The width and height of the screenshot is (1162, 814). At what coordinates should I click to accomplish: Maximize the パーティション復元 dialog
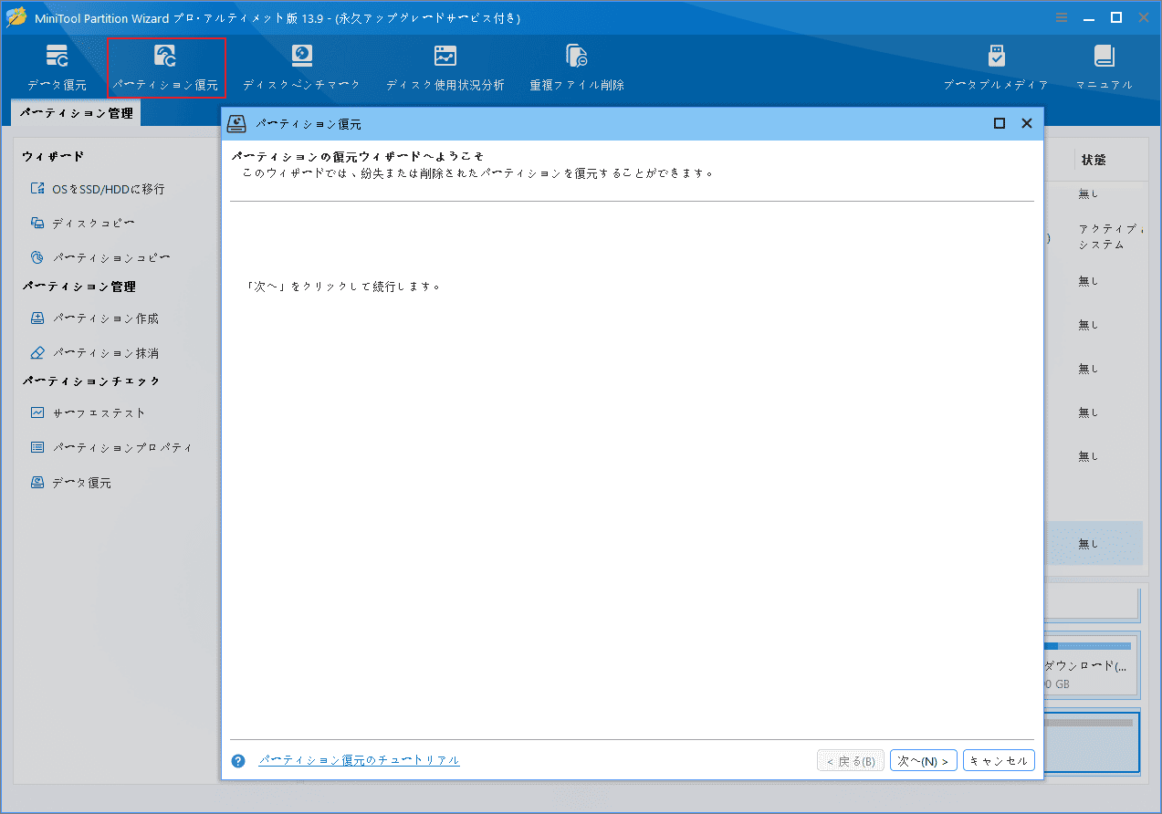pyautogui.click(x=1000, y=123)
